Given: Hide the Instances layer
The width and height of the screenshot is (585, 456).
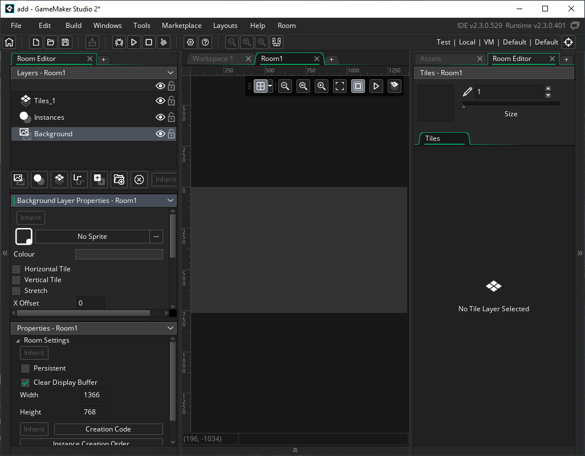Looking at the screenshot, I should coord(160,117).
